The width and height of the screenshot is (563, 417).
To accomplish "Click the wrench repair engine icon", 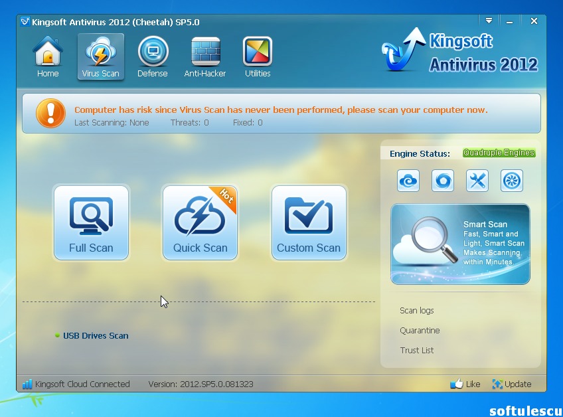I will (x=477, y=181).
